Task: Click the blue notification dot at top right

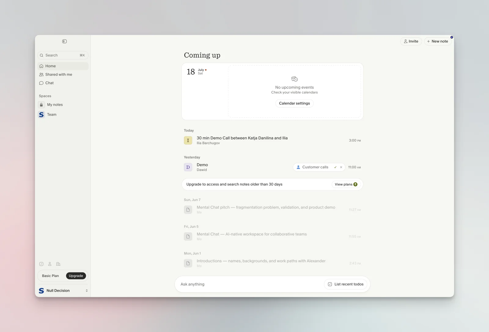Action: click(452, 37)
